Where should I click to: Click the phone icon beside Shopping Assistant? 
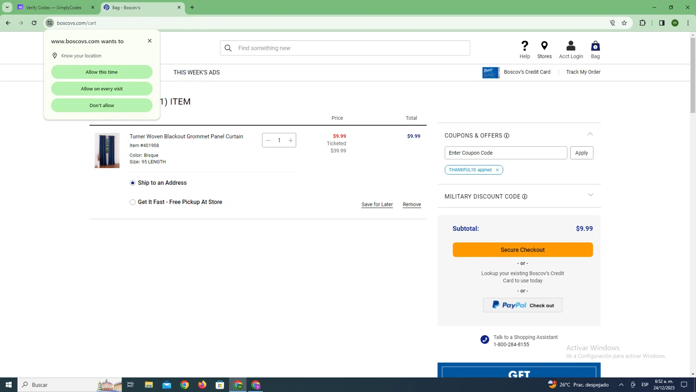[x=485, y=340]
